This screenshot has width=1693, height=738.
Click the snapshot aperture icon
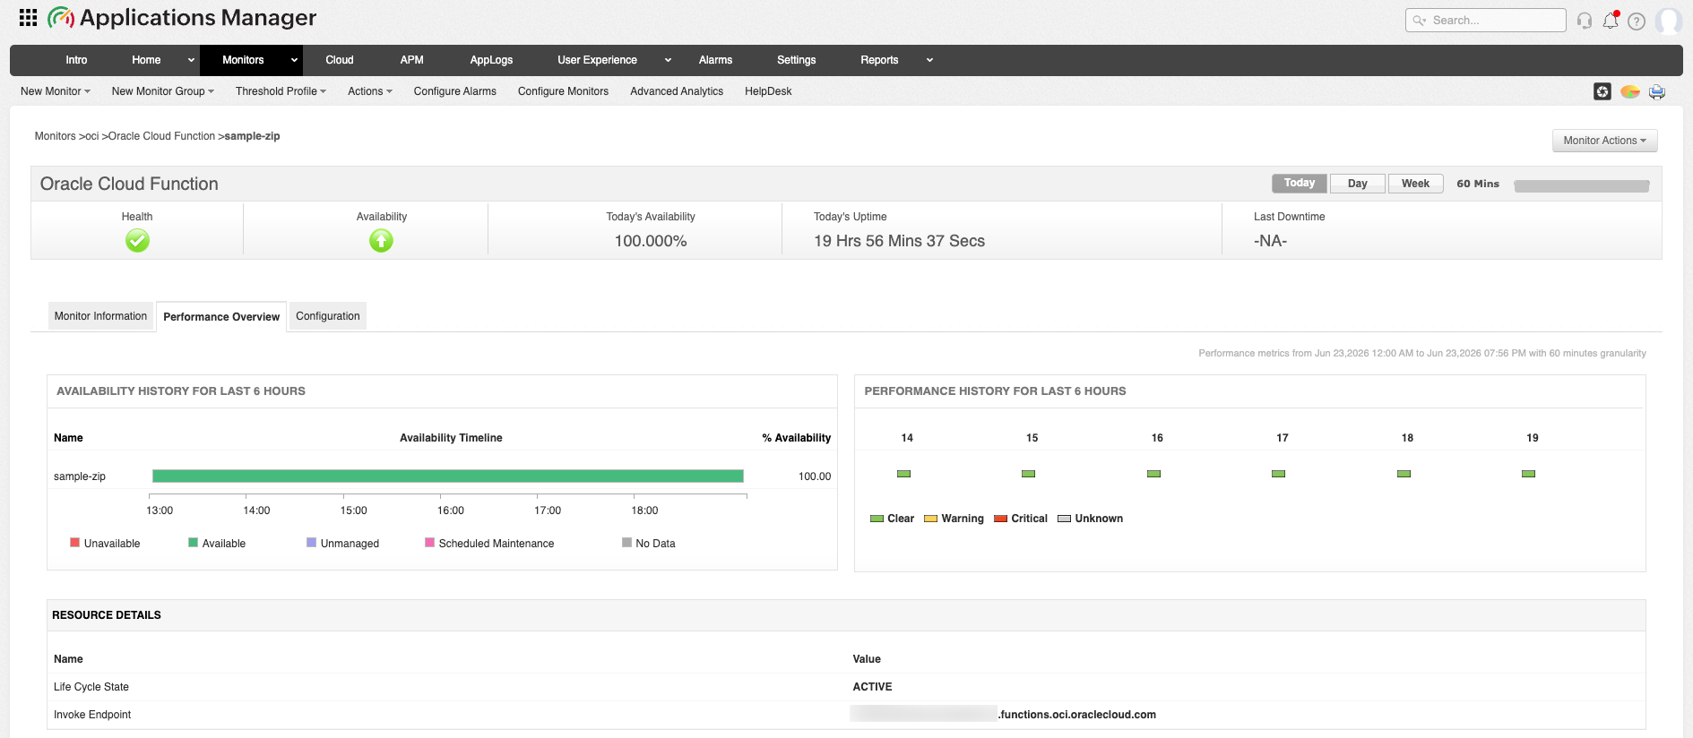[1602, 91]
